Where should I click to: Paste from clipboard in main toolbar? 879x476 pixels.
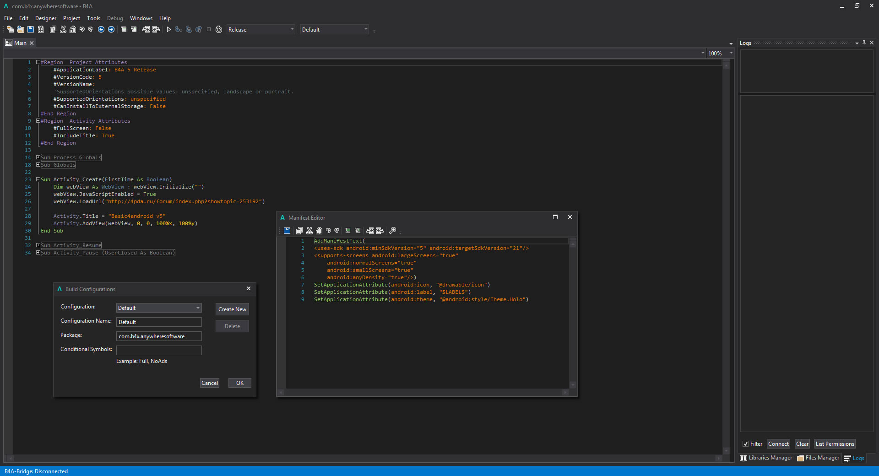coord(72,29)
